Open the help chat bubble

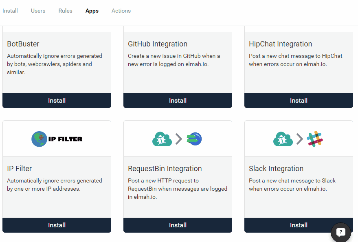click(x=340, y=232)
